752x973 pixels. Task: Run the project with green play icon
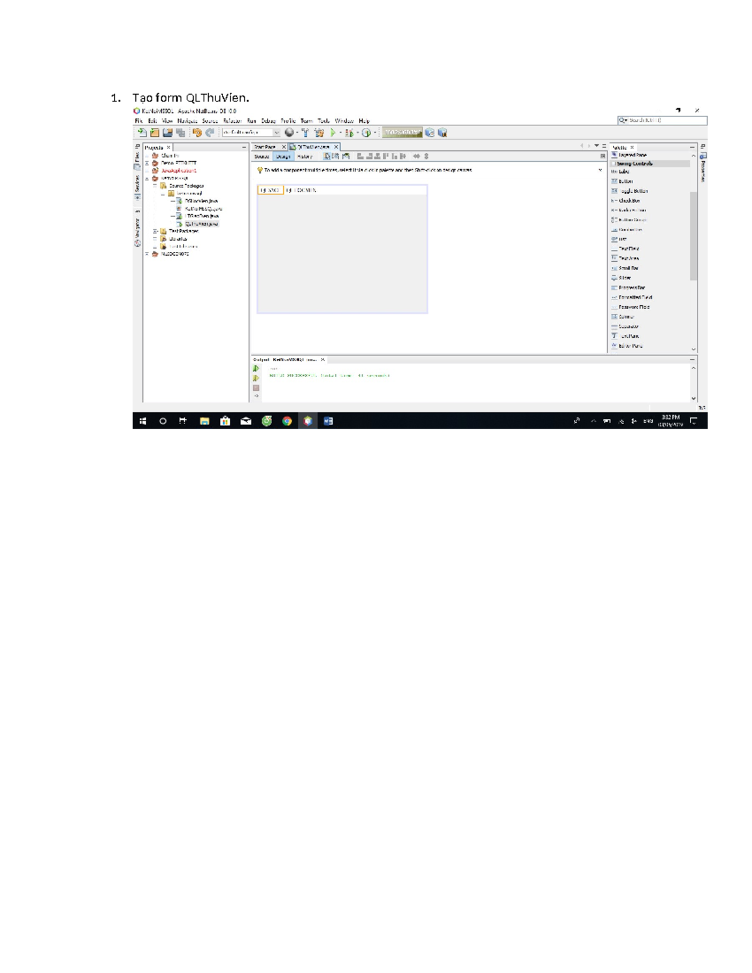coord(333,133)
